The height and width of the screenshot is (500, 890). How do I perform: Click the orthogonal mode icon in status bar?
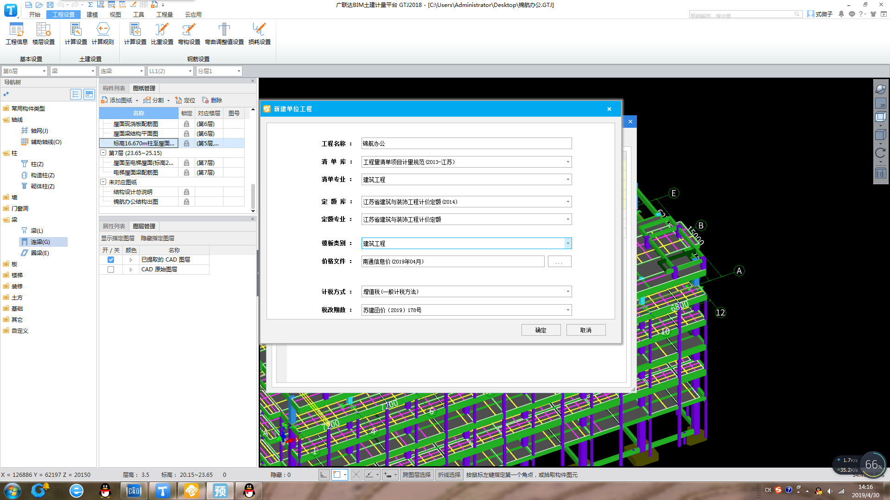[x=324, y=475]
